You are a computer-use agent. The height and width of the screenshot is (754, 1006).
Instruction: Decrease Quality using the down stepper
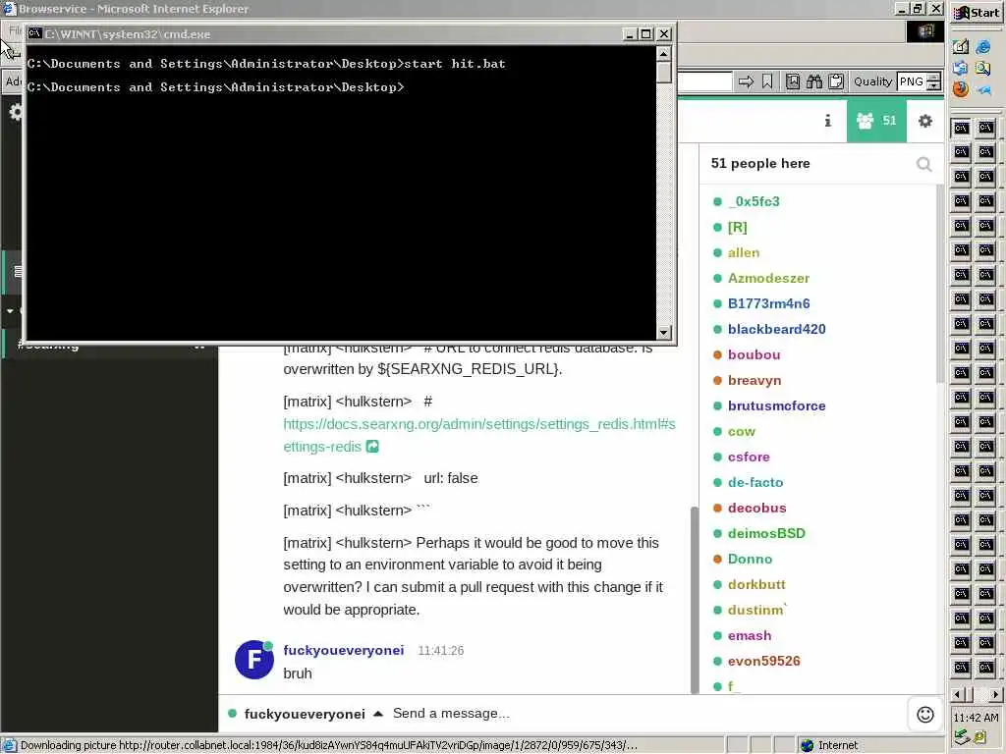coord(935,86)
